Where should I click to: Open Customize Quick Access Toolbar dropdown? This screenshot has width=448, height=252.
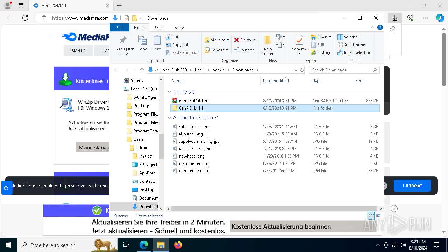pos(141,18)
